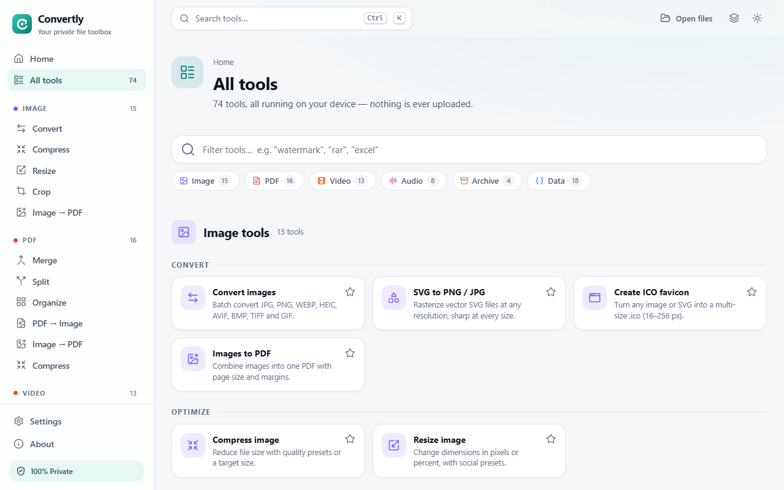Filter by the Image category chip
The image size is (784, 490).
tap(205, 181)
